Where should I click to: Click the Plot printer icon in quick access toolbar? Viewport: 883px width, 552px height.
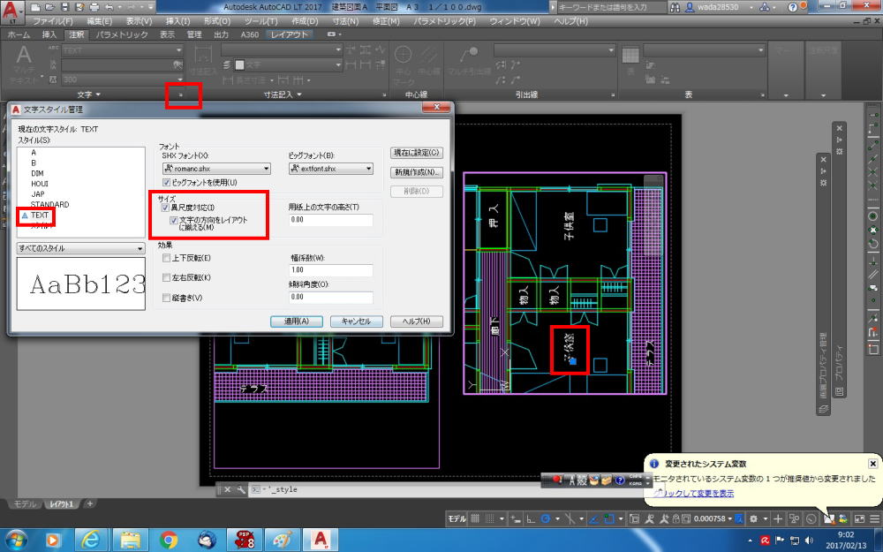94,7
